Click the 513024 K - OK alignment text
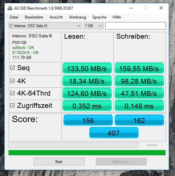175x176 pixels. point(25,53)
